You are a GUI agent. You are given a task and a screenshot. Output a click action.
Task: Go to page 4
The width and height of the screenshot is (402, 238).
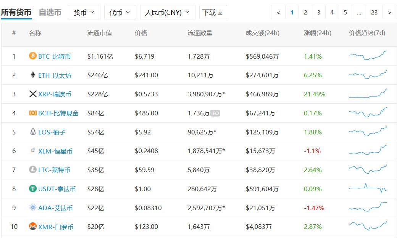[x=332, y=12]
